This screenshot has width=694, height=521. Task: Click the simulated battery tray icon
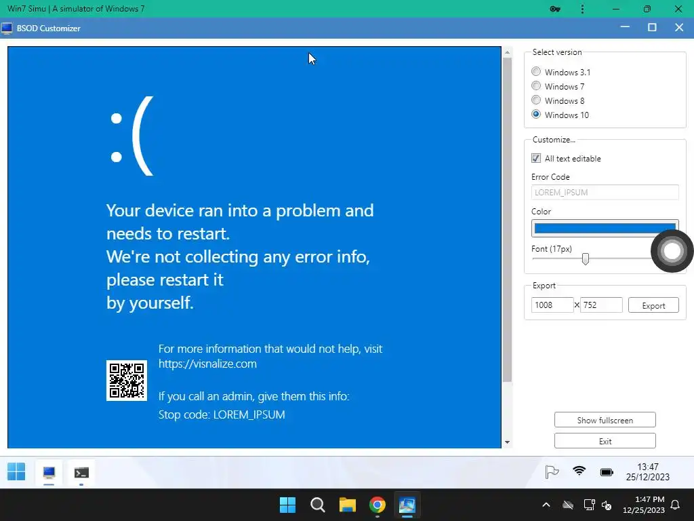[x=607, y=472]
